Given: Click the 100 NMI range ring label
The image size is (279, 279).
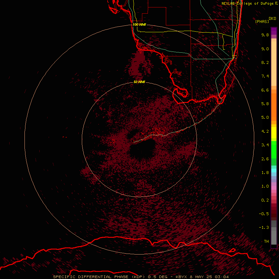Looking at the screenshot, I should point(139,24).
